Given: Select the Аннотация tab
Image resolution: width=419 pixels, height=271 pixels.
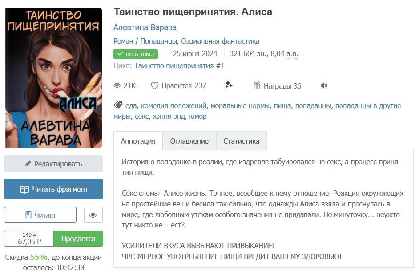Looking at the screenshot, I should [x=138, y=141].
